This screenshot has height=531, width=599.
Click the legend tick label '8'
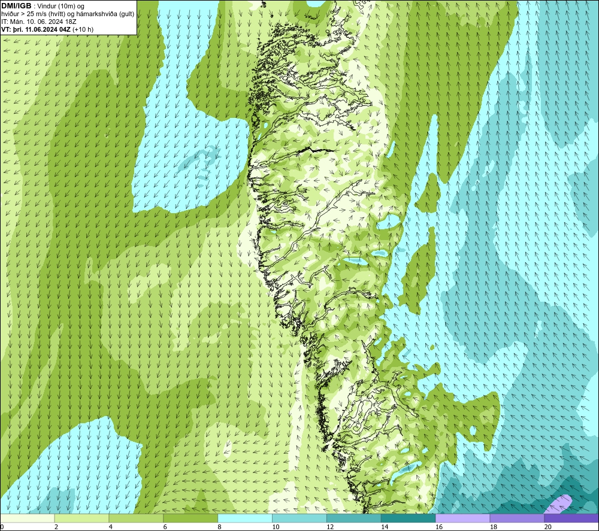coord(219,527)
